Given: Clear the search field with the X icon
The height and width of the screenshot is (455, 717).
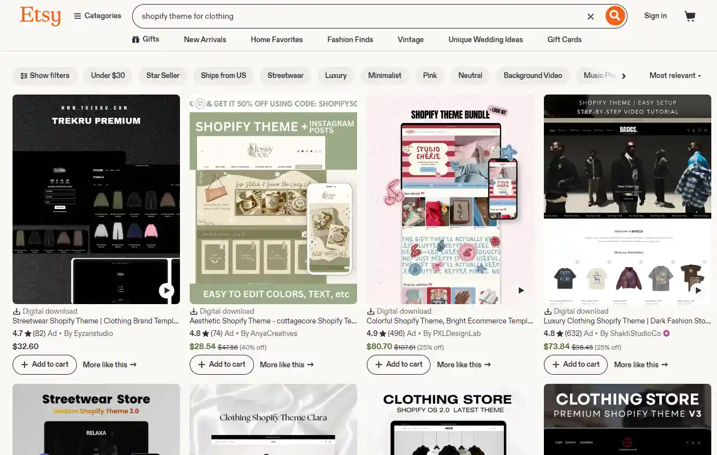Looking at the screenshot, I should click(591, 17).
